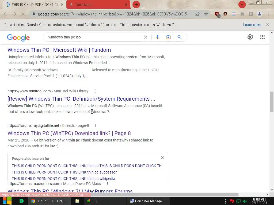Image resolution: width=274 pixels, height=205 pixels.
Task: Open the Learn more link in infobar
Action: tap(252, 25)
